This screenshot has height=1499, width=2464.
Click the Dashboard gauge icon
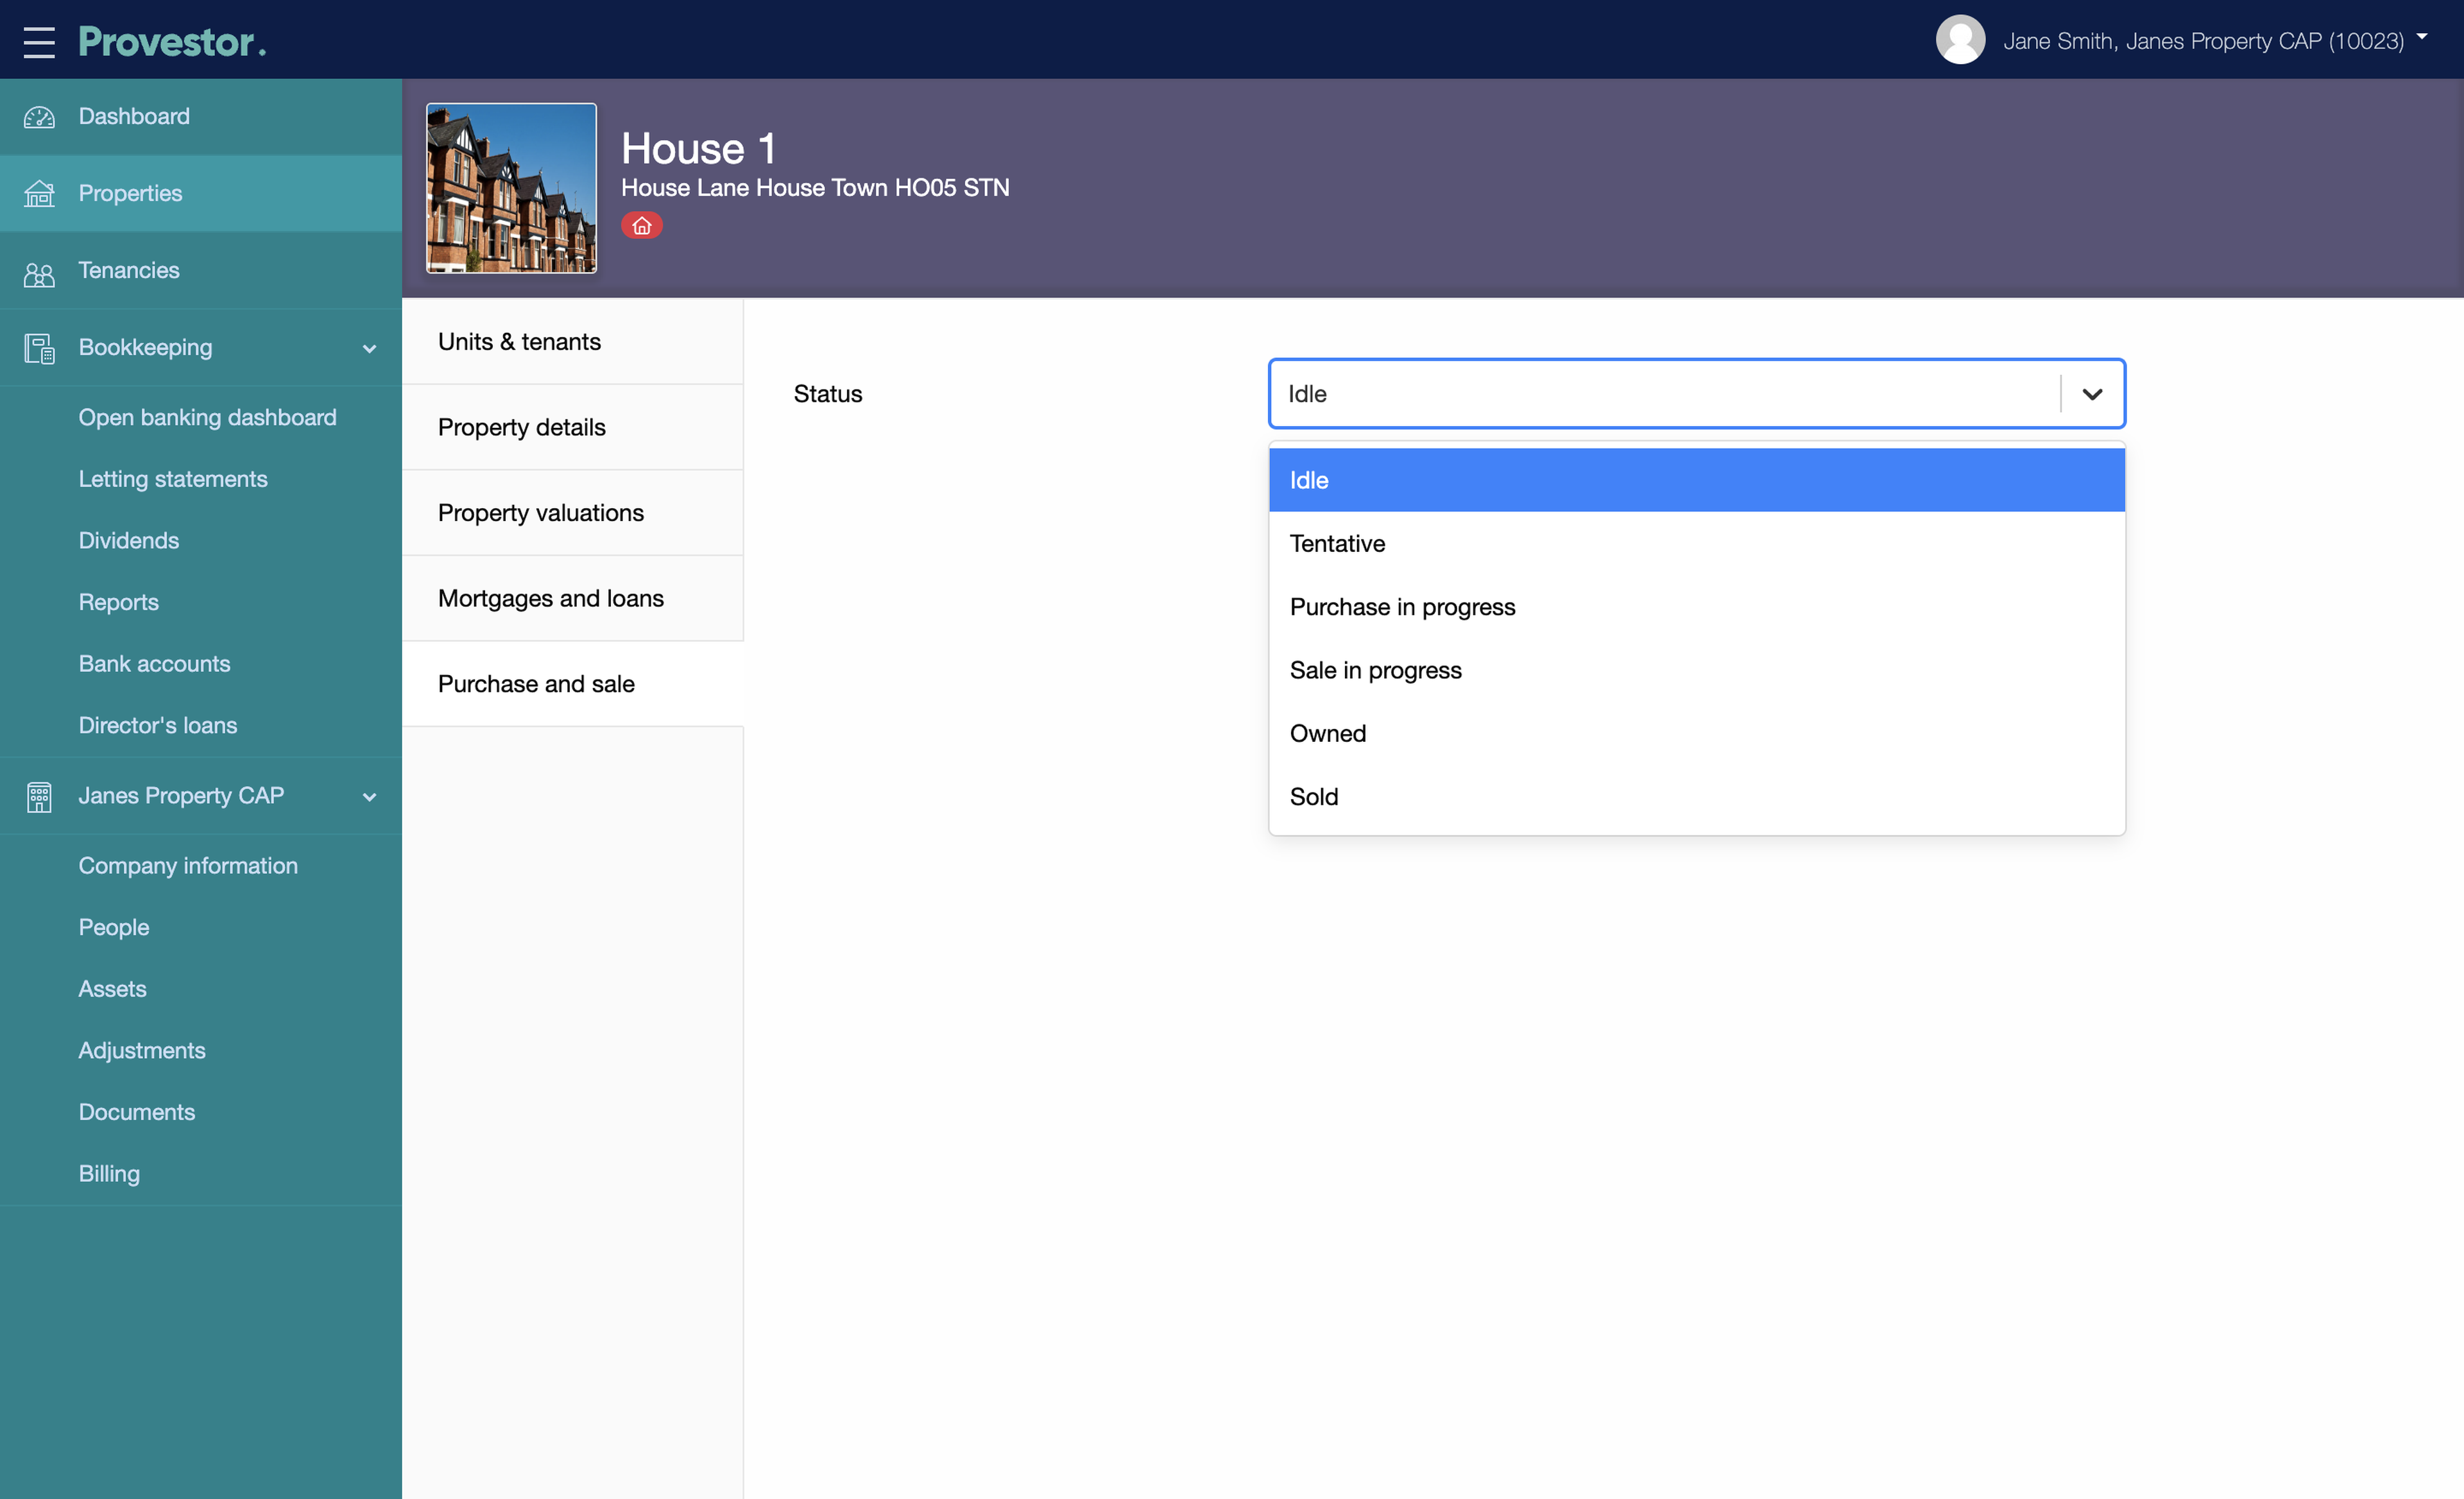pyautogui.click(x=39, y=117)
